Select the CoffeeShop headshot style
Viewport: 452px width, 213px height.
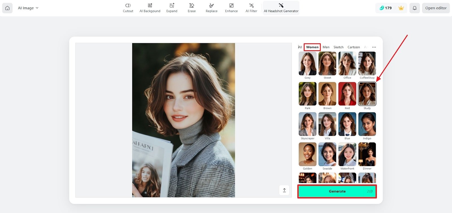[367, 64]
